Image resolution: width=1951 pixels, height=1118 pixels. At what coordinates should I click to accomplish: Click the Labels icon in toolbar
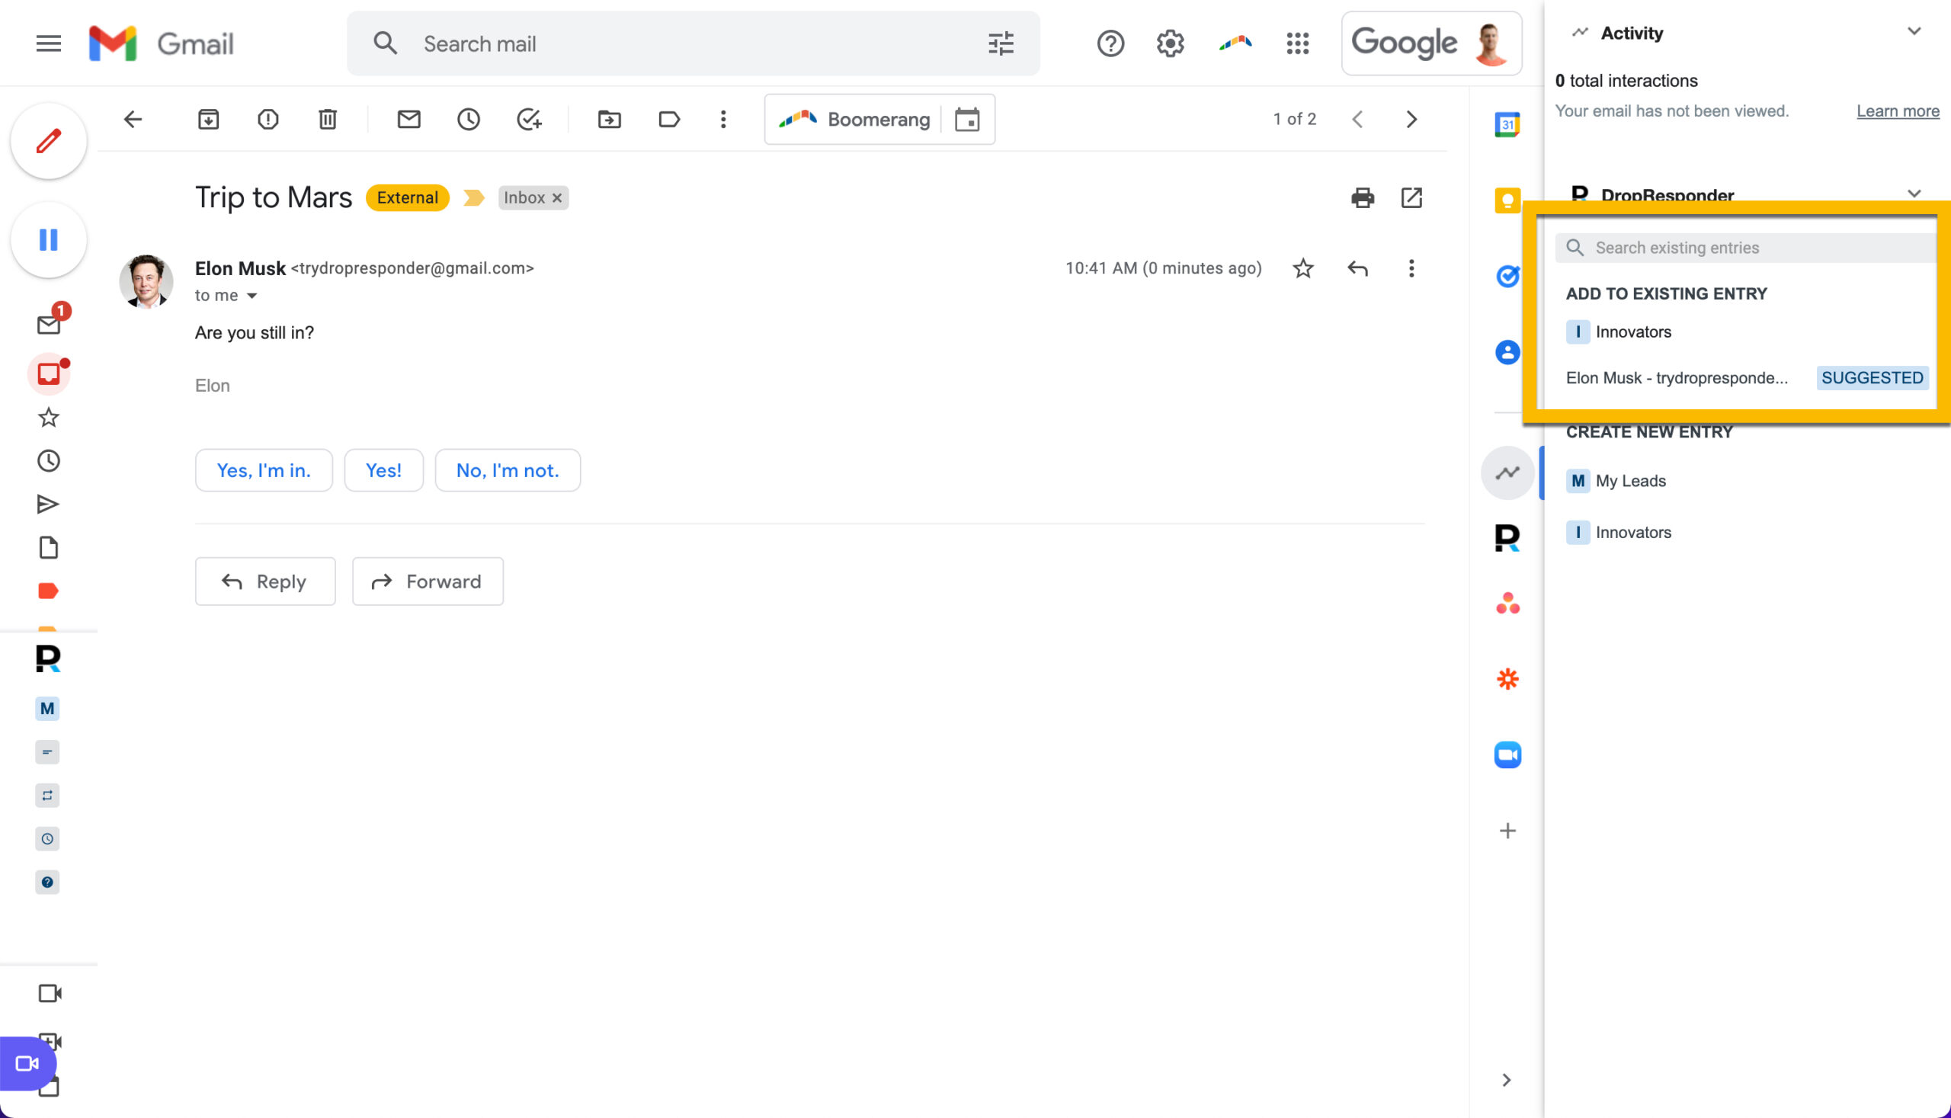669,119
